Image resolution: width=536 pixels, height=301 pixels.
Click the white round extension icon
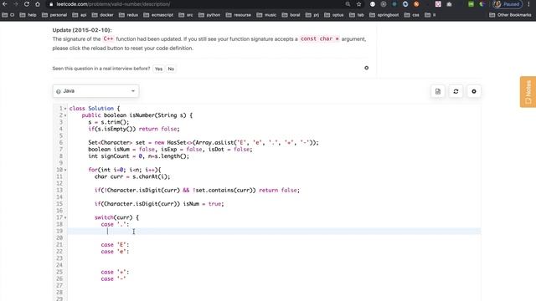point(373,4)
